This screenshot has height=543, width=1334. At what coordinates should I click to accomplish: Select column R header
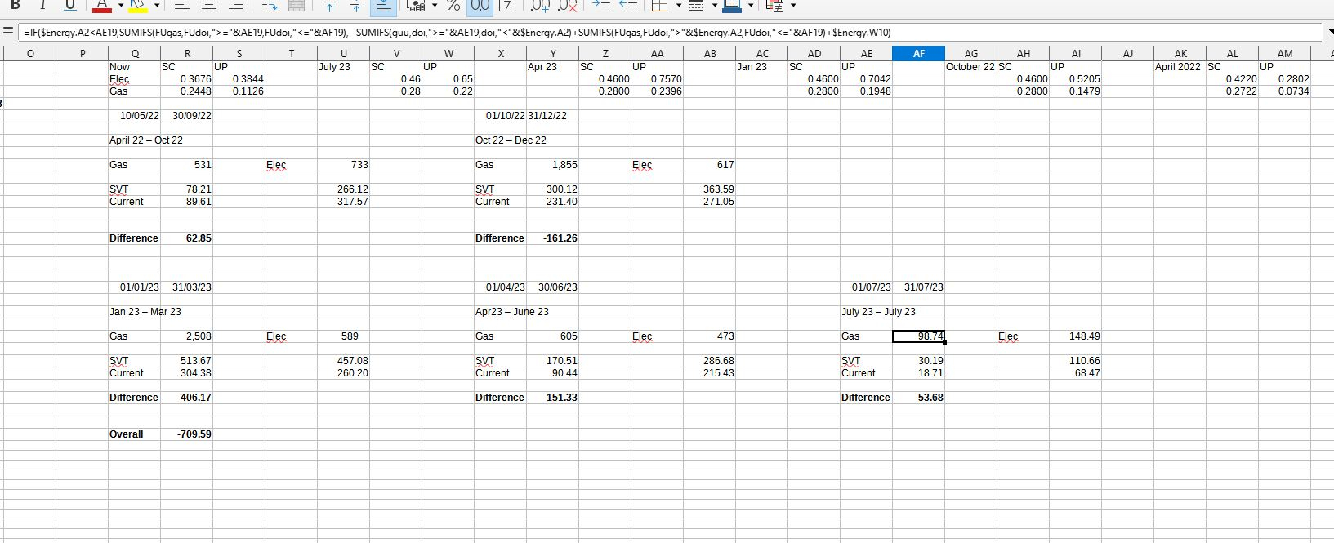tap(187, 53)
